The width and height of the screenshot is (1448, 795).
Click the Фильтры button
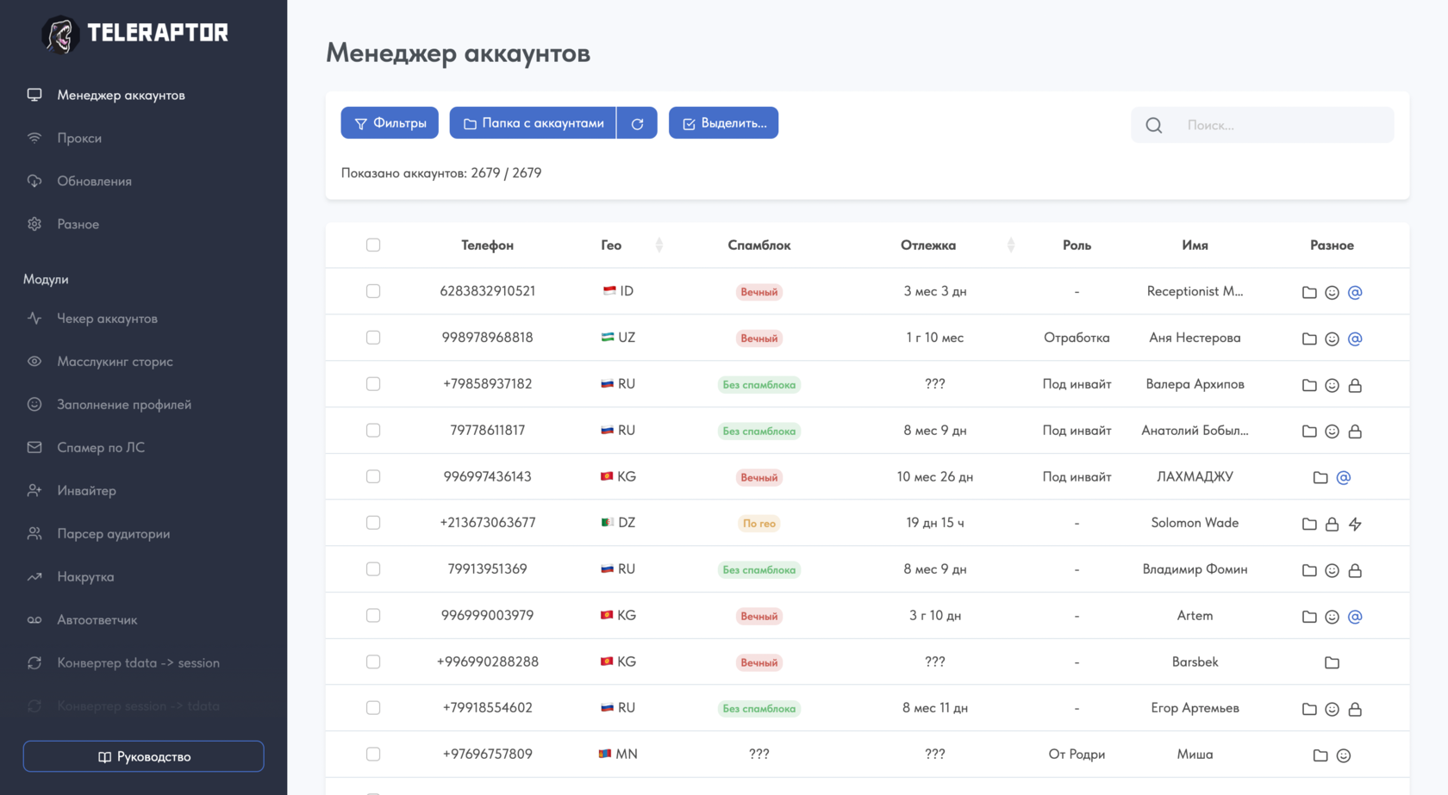[390, 123]
